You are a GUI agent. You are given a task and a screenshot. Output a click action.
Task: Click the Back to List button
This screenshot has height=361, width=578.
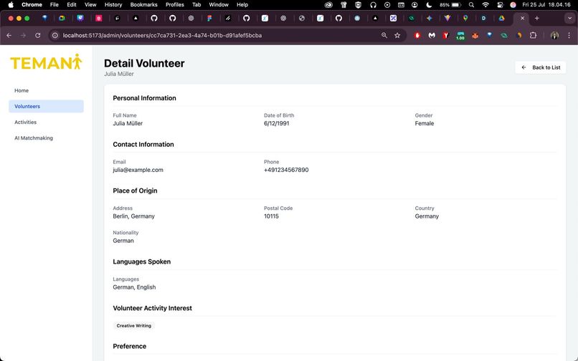point(540,67)
